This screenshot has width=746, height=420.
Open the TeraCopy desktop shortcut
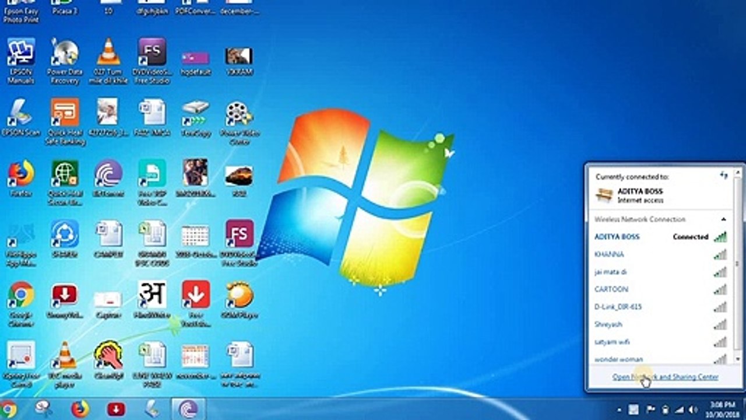tap(195, 117)
